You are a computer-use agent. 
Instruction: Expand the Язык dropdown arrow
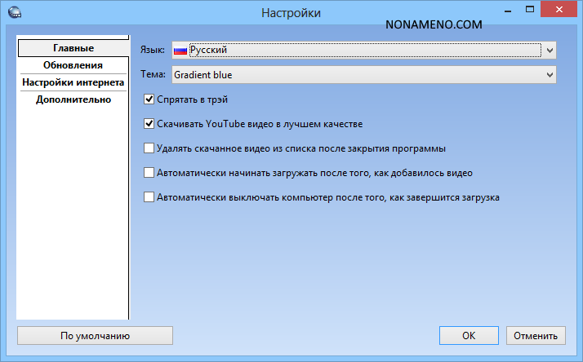tap(550, 51)
